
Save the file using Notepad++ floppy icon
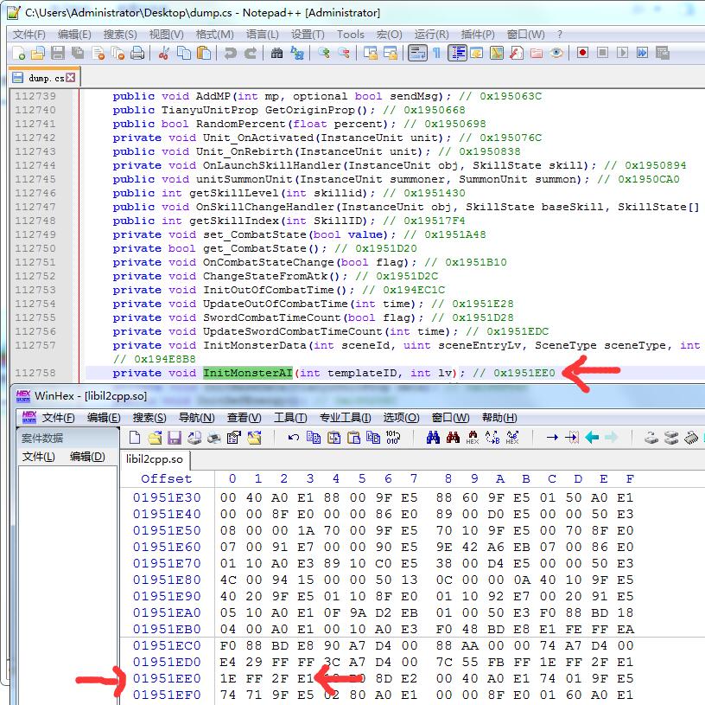tap(58, 53)
